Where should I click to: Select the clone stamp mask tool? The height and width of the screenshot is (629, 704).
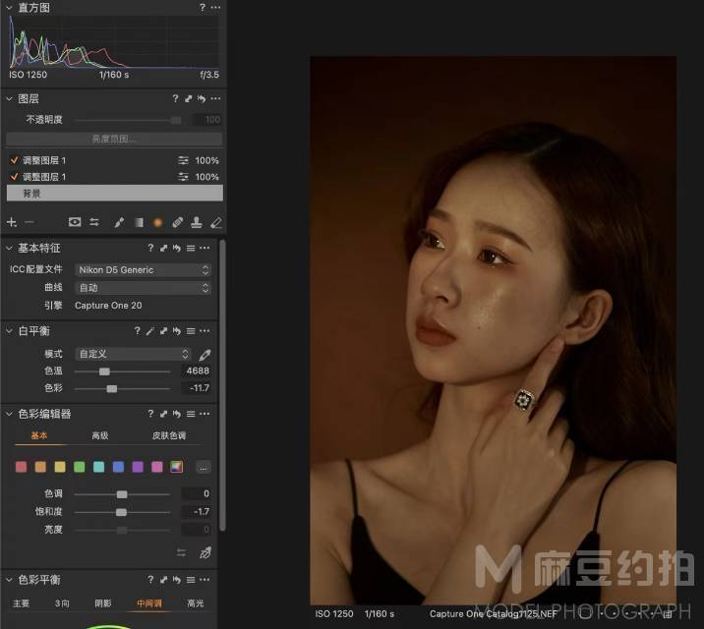coord(197,222)
